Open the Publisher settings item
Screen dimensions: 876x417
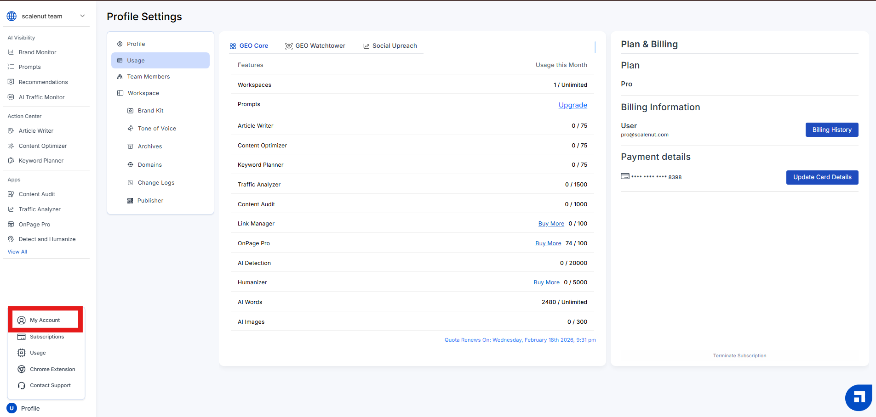(x=150, y=201)
